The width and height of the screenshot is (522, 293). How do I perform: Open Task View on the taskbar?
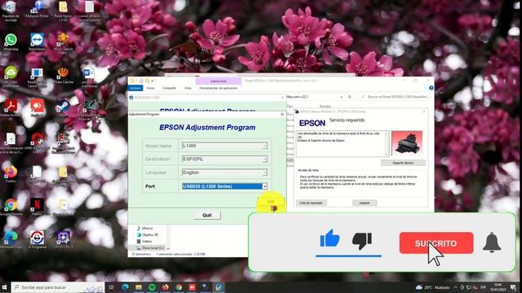pos(112,287)
